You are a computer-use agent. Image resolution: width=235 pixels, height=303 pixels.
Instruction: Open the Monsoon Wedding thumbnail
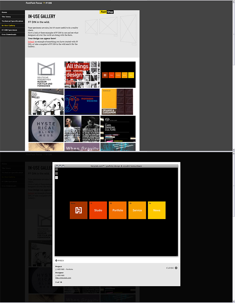click(82, 101)
